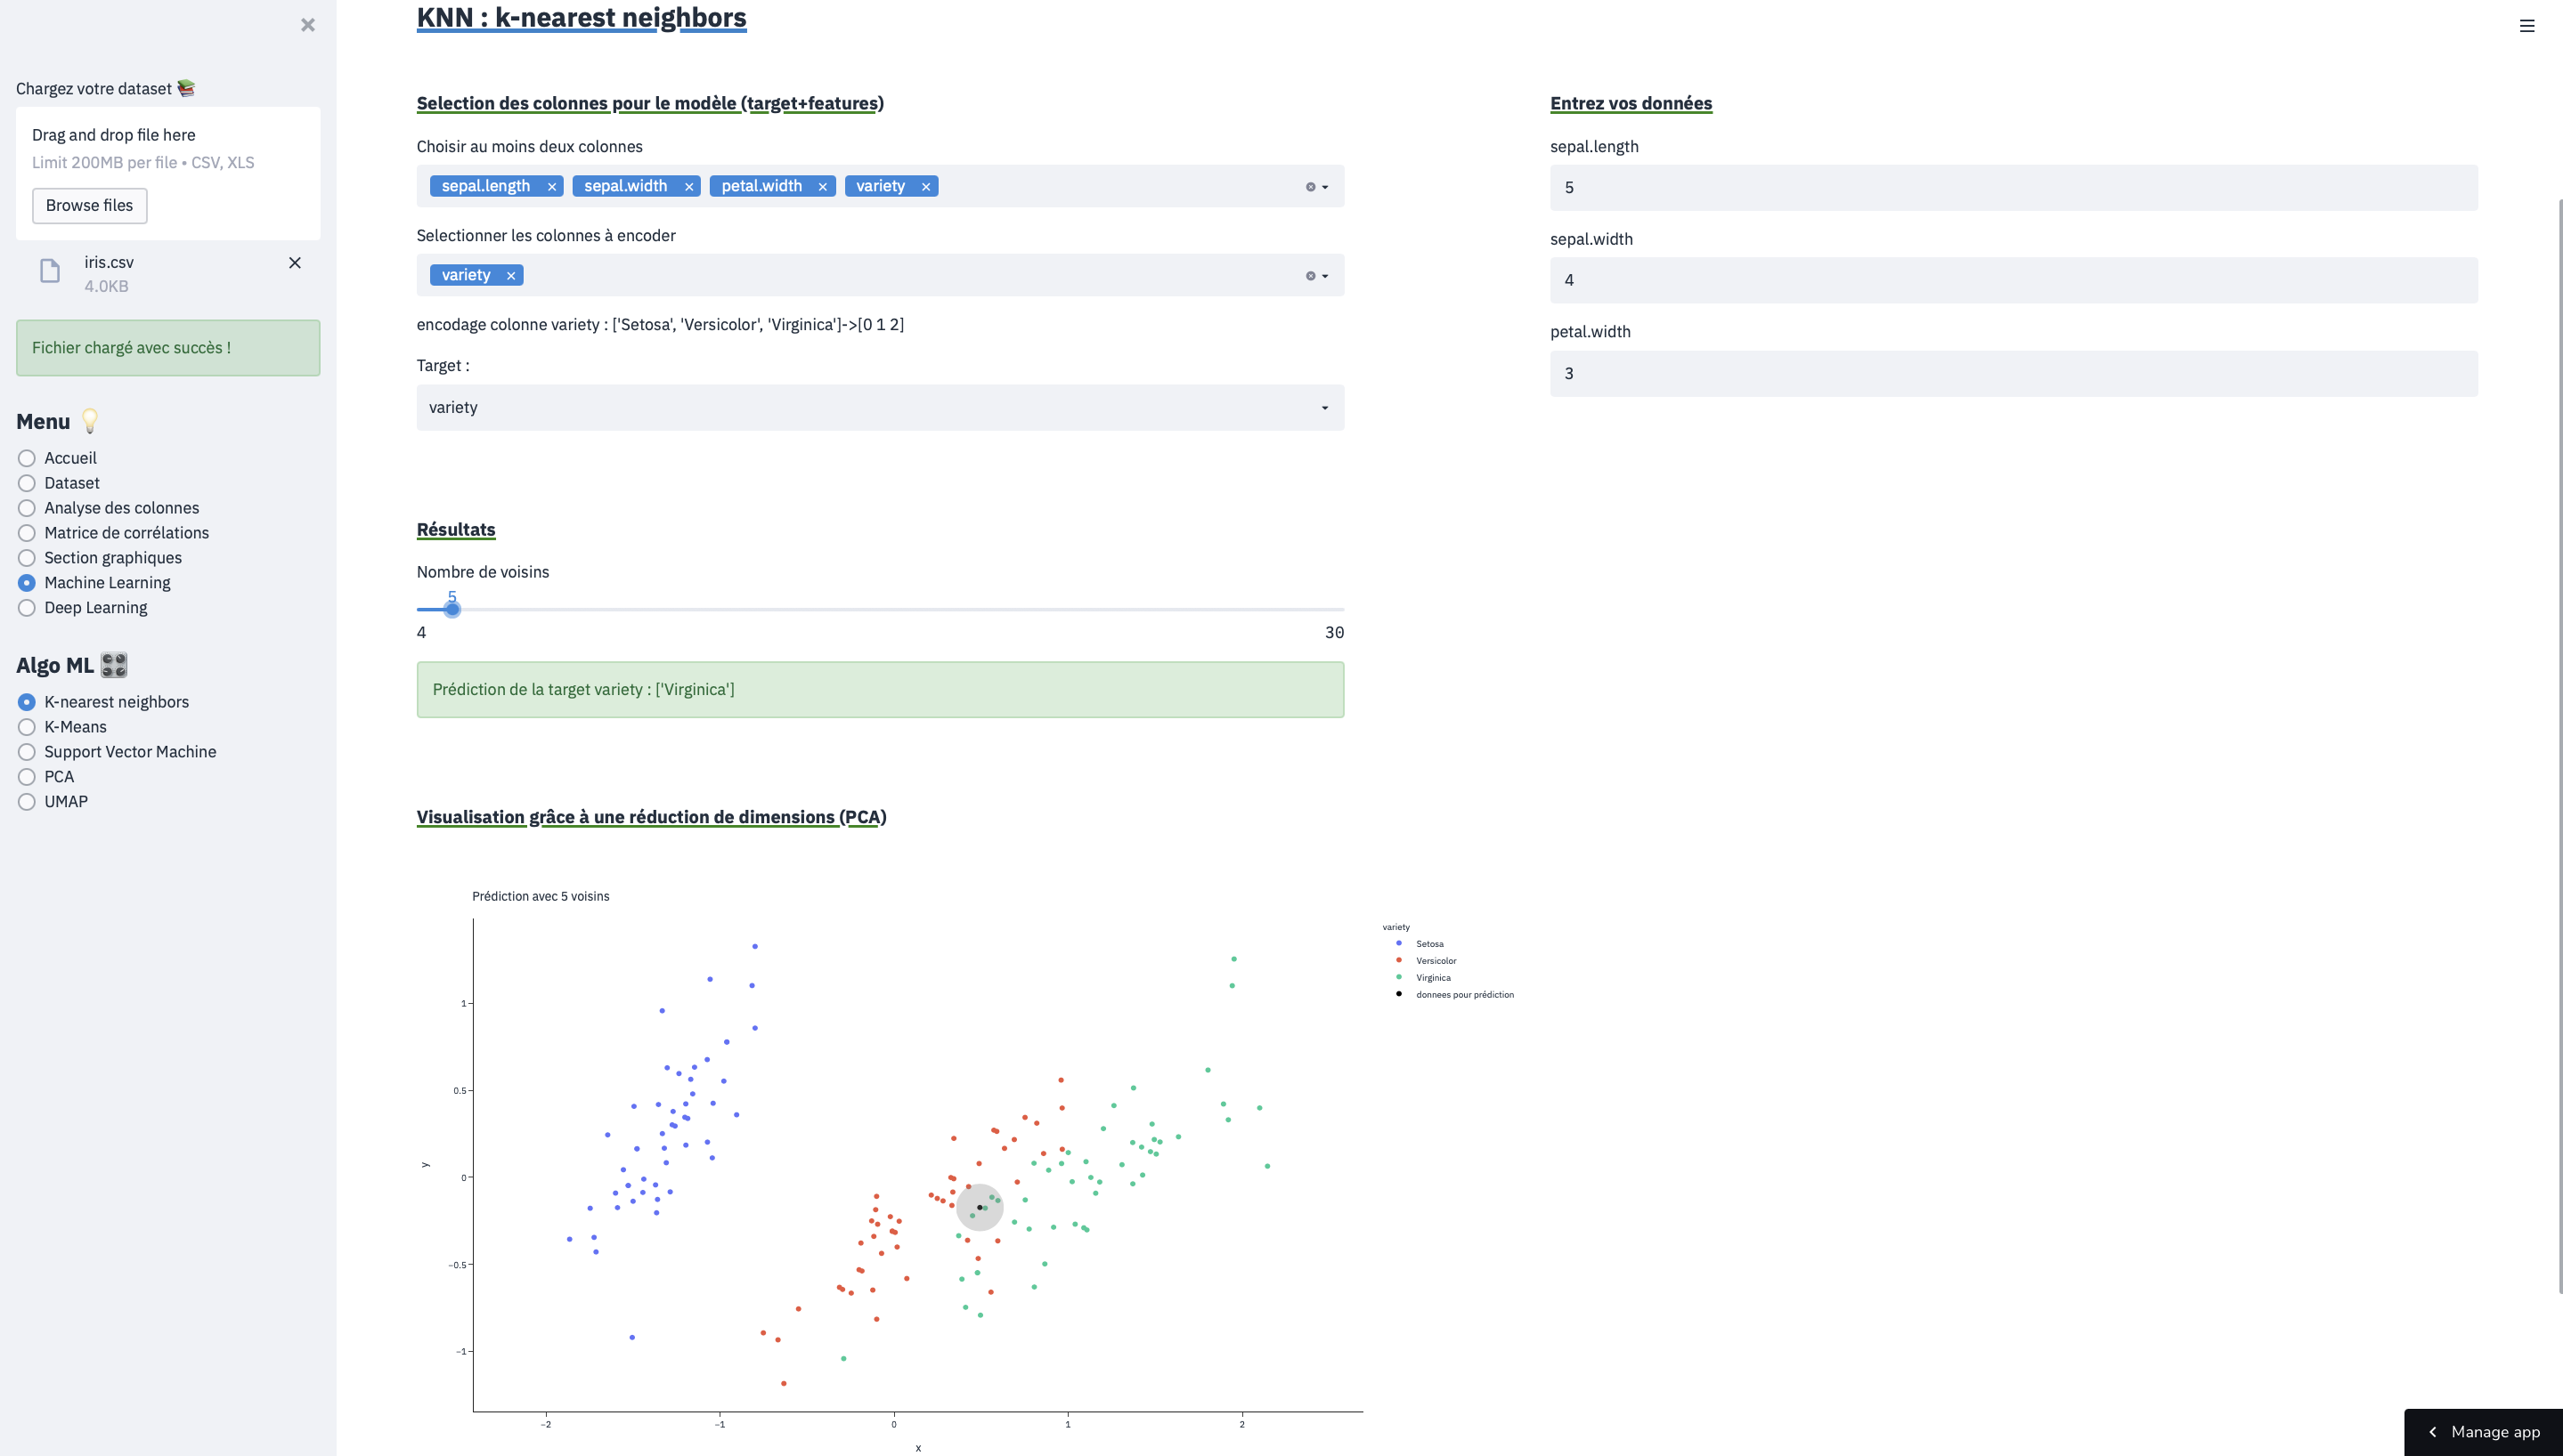Click the Browse files button
The height and width of the screenshot is (1456, 2563).
click(89, 205)
